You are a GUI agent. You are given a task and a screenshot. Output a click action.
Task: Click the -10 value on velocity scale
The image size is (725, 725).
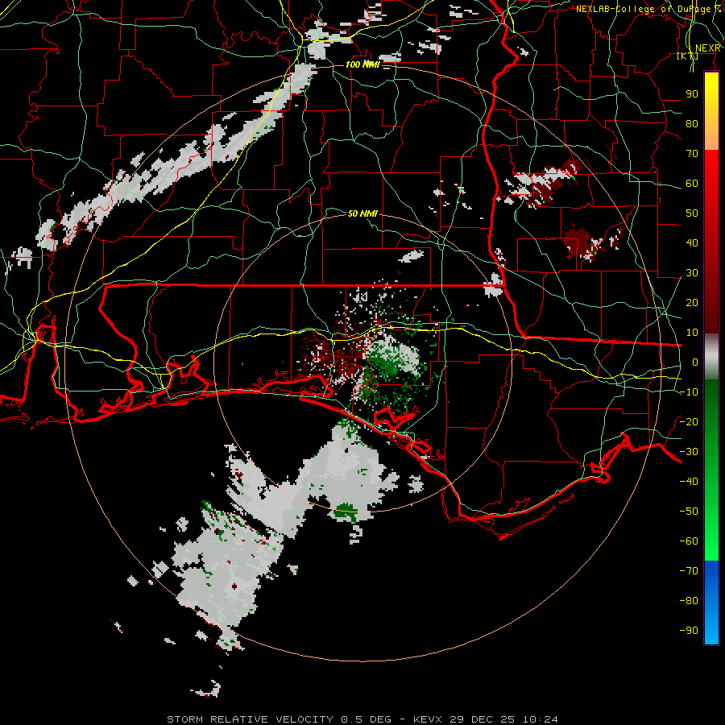[x=689, y=392]
